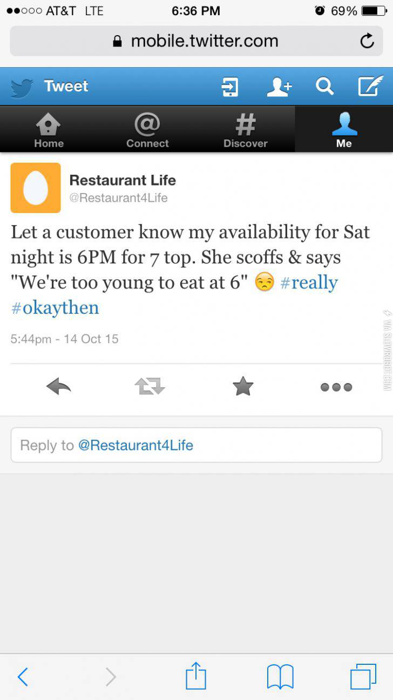Click the Reply to @Restaurant4Life field
The image size is (393, 700).
coord(196,445)
